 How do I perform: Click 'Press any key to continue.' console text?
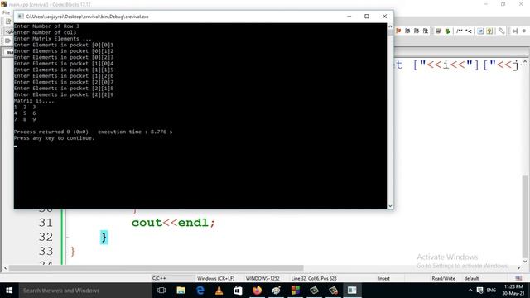54,138
